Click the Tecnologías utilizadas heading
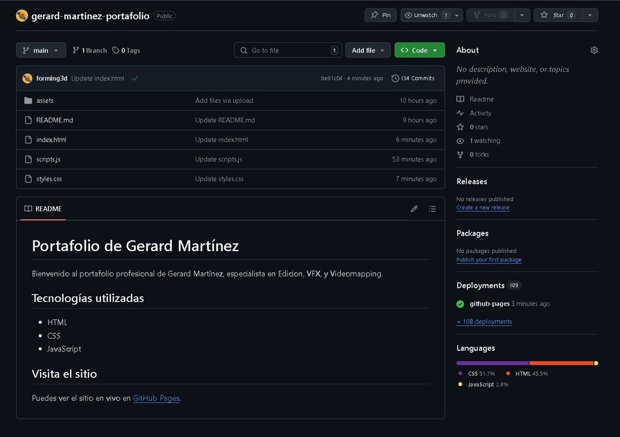Screen dimensions: 620x437 (88, 298)
